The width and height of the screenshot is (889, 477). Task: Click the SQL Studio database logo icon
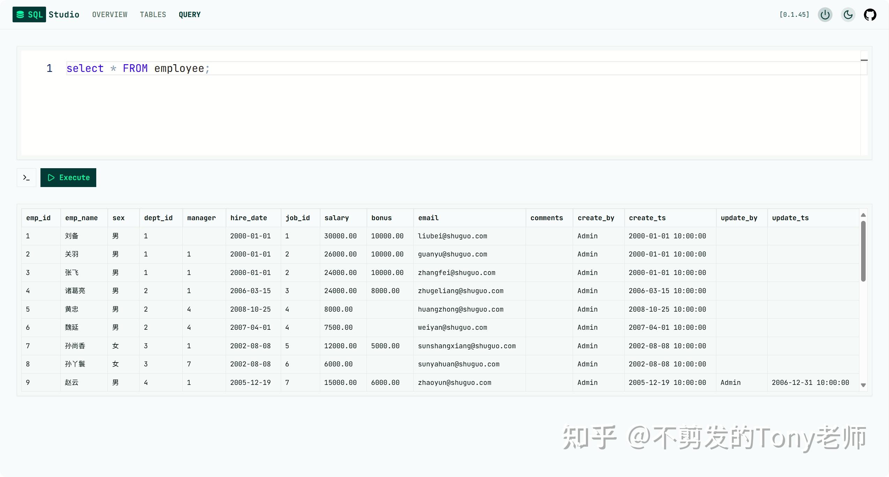pos(20,14)
